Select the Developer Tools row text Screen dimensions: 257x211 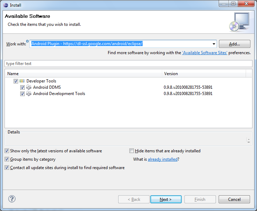(41, 81)
